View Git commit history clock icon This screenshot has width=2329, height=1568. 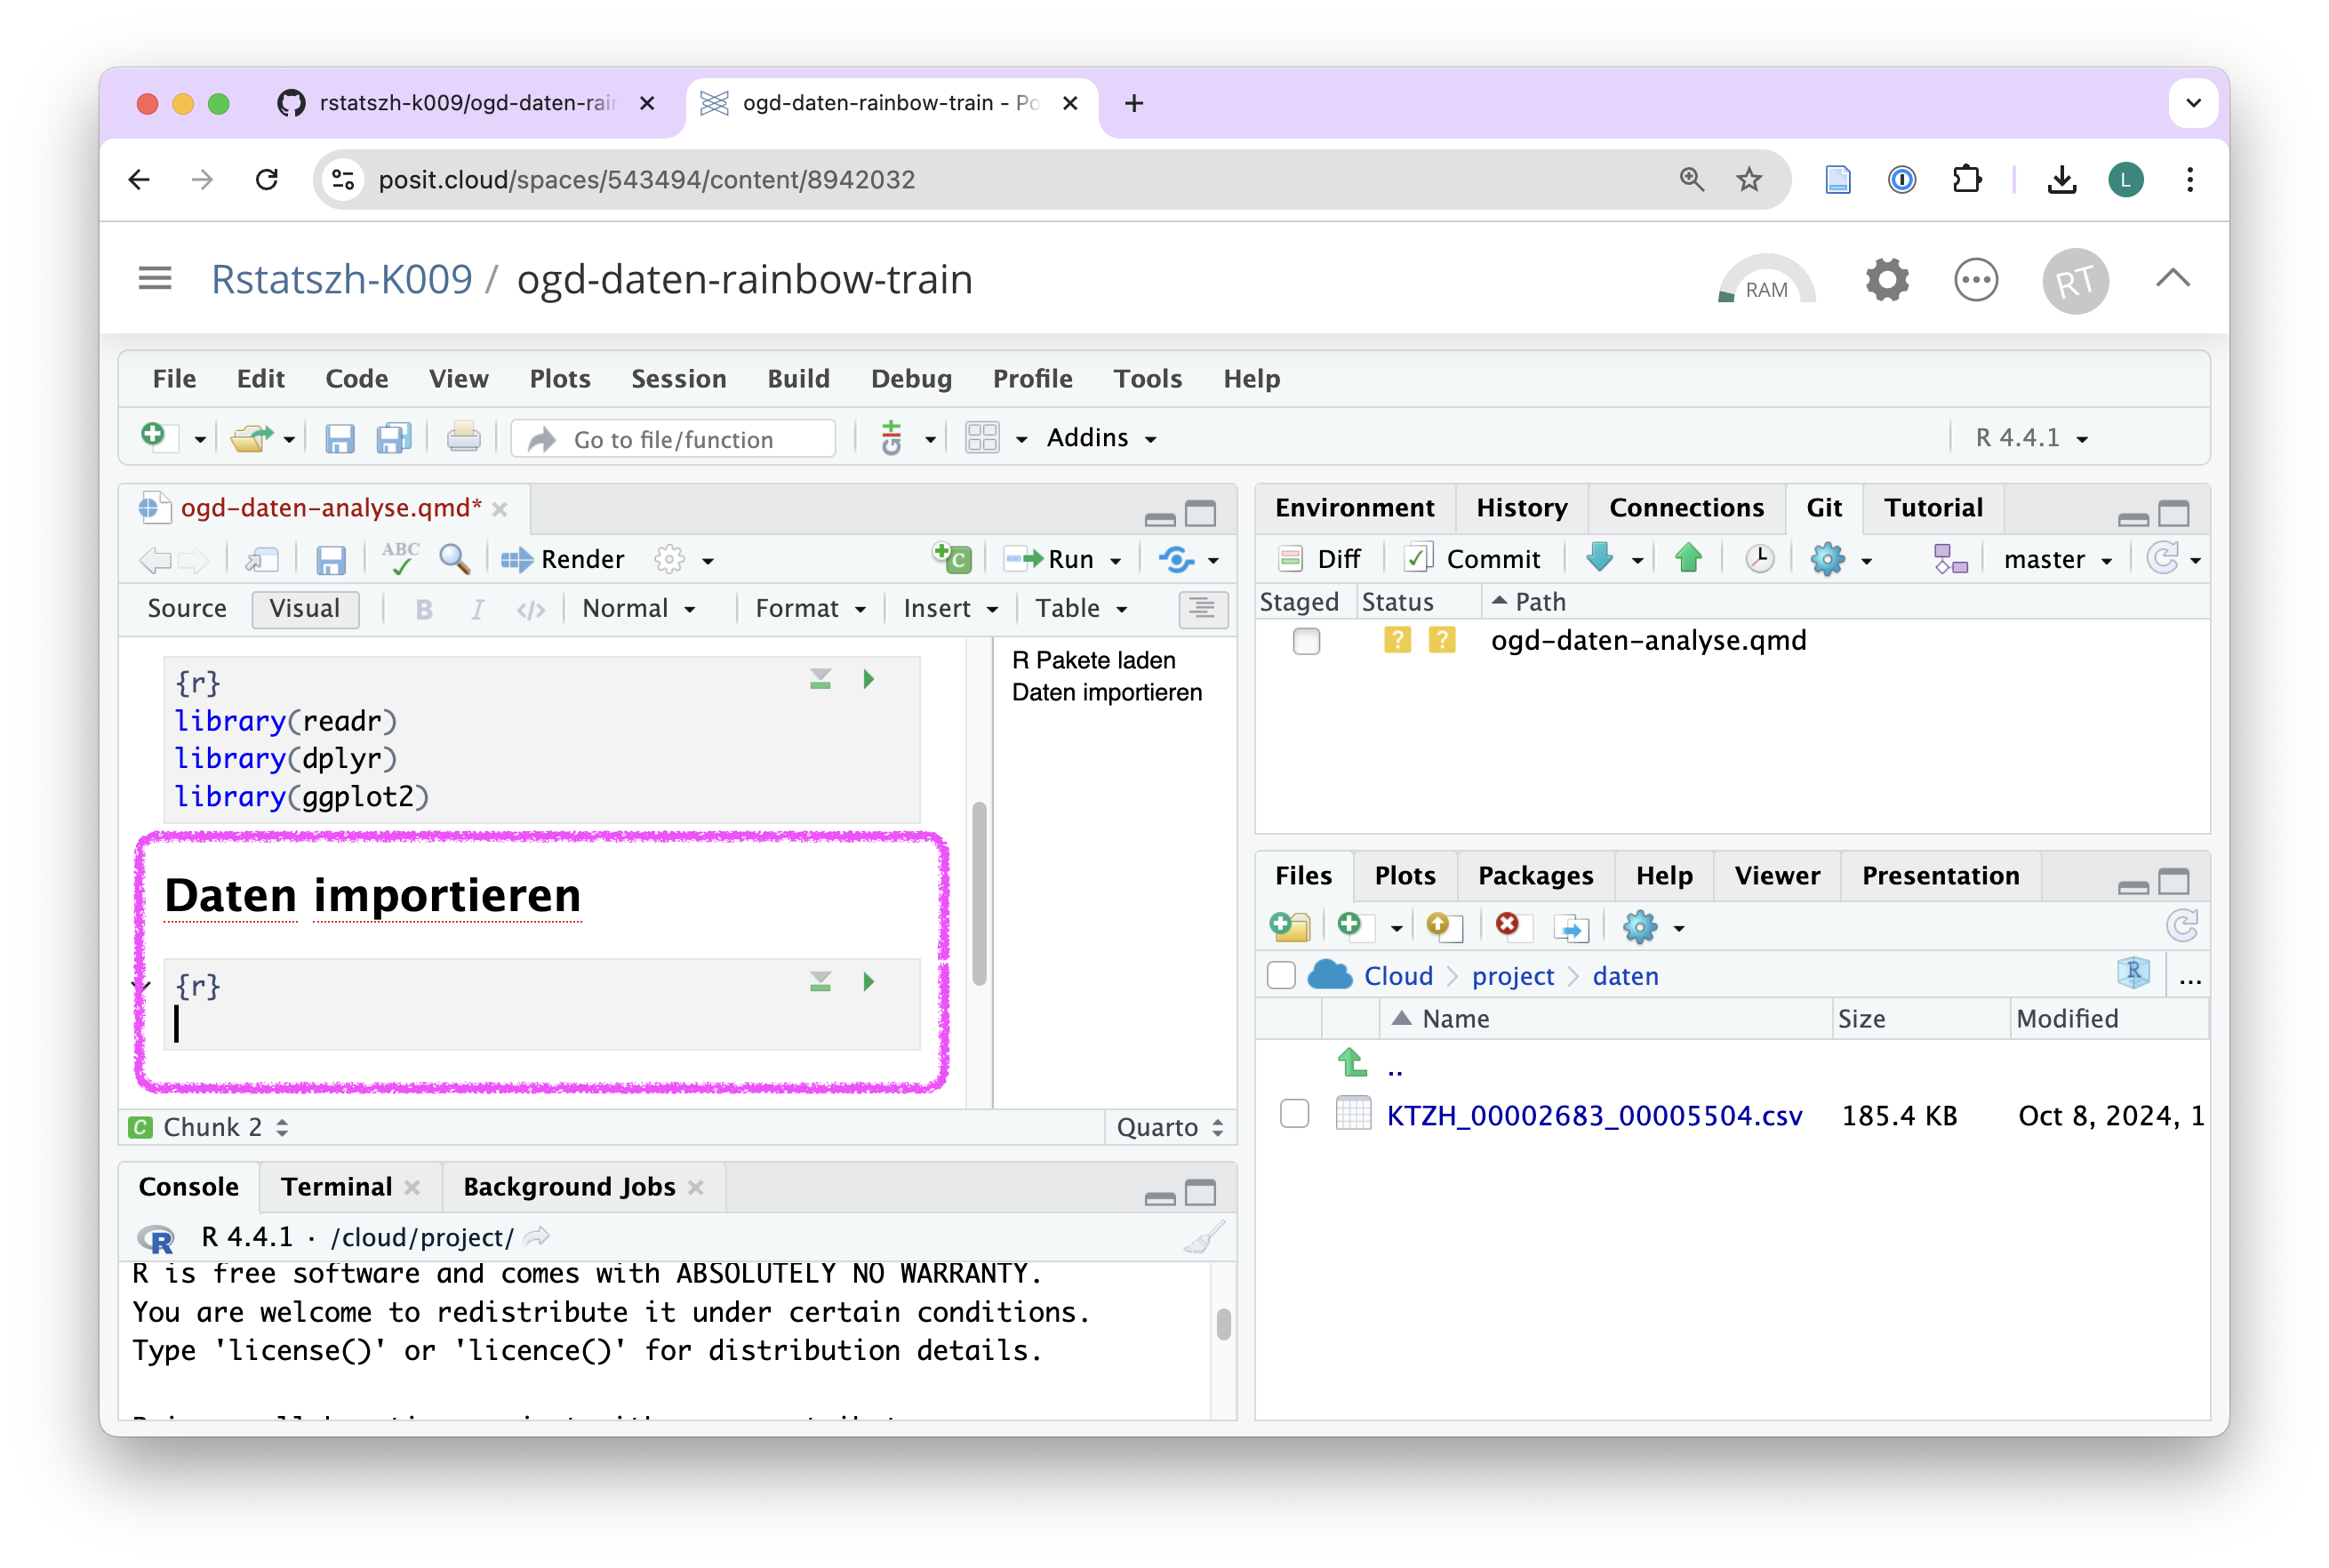tap(1759, 558)
